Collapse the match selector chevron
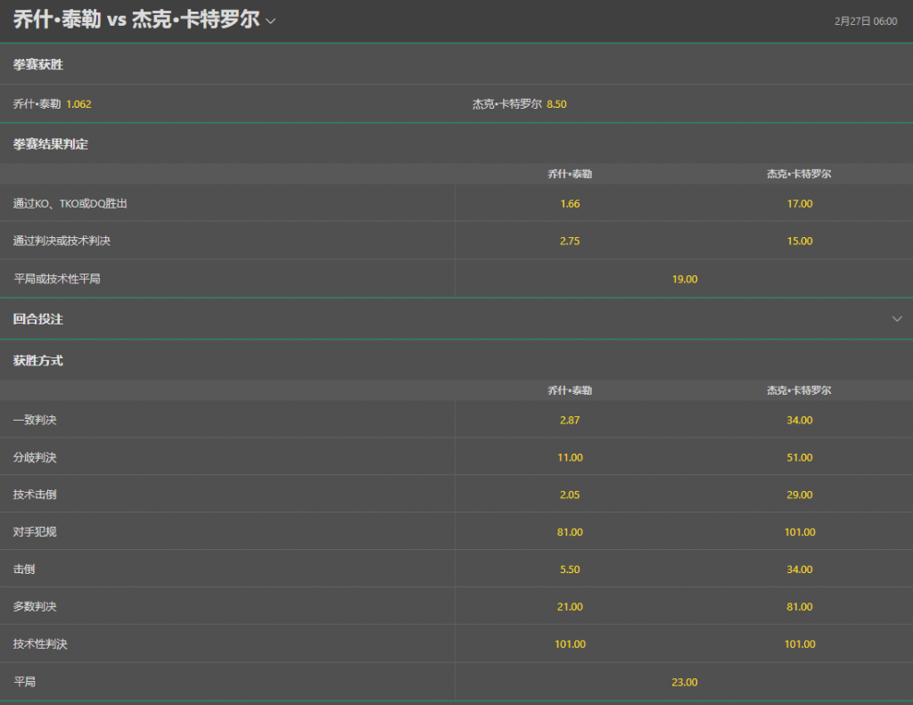Image resolution: width=913 pixels, height=705 pixels. click(x=270, y=20)
